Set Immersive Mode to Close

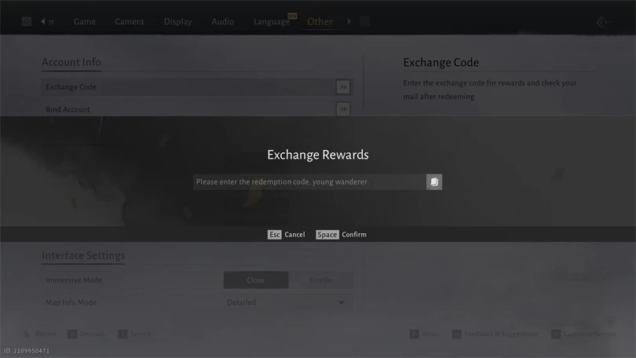[x=255, y=280]
